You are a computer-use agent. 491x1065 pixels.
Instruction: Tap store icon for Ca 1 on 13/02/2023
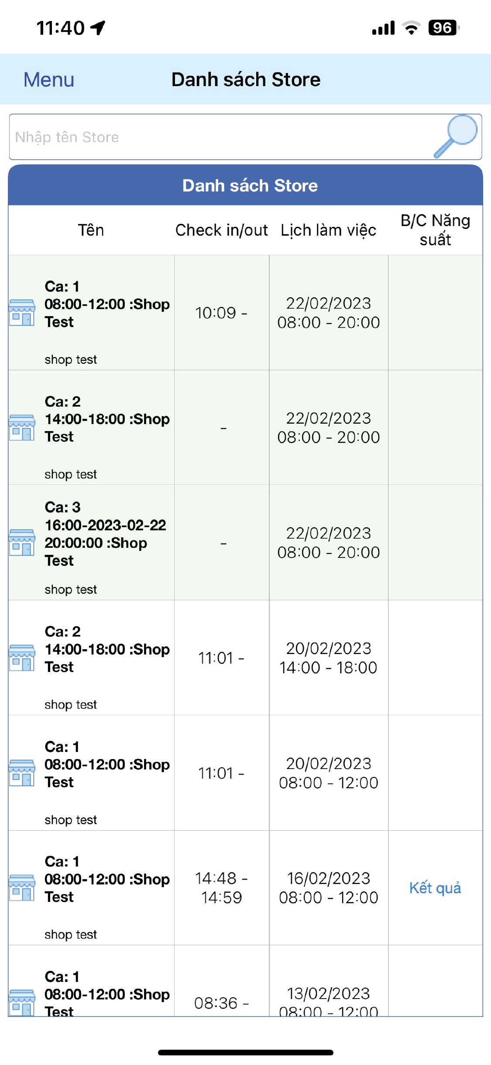coord(22,1002)
